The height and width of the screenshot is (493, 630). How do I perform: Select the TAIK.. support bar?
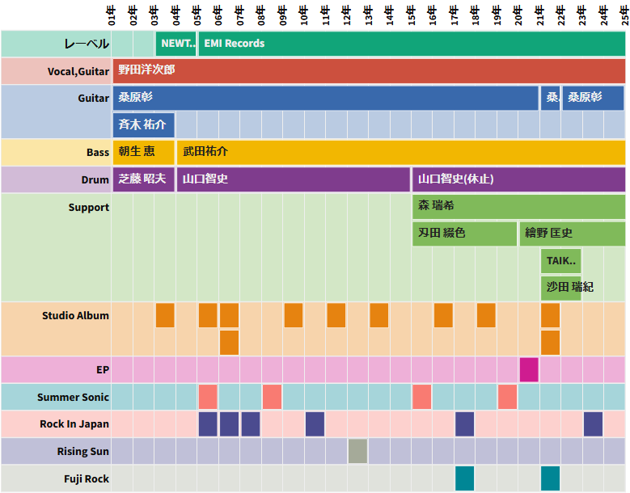560,261
